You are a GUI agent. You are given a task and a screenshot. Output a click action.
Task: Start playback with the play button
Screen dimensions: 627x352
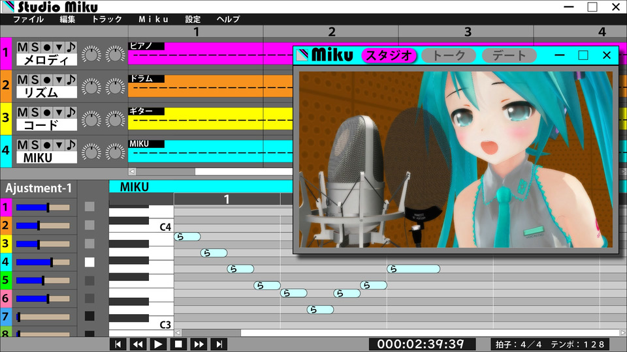click(x=158, y=344)
